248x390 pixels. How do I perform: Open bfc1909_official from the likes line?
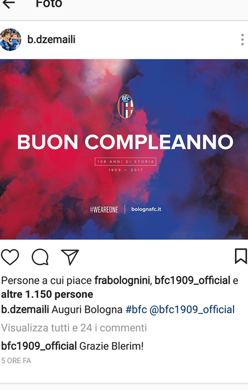coord(192,281)
